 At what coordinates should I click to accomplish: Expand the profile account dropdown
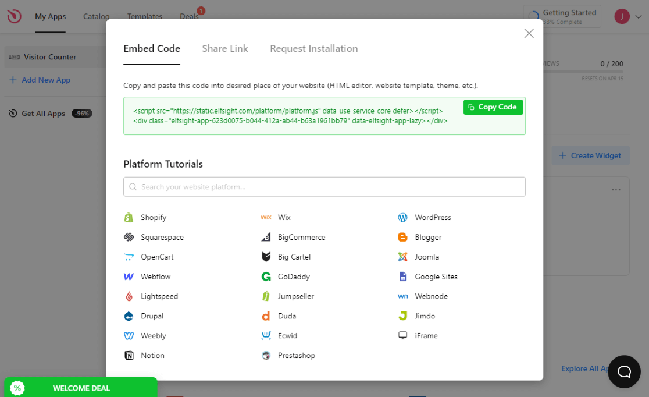638,16
